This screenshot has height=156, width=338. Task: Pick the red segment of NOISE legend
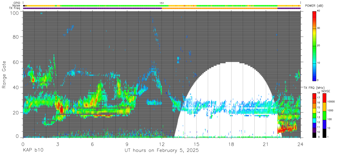pos(325,98)
